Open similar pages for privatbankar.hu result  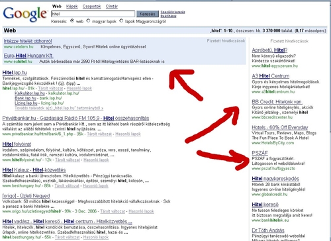coord(128,134)
